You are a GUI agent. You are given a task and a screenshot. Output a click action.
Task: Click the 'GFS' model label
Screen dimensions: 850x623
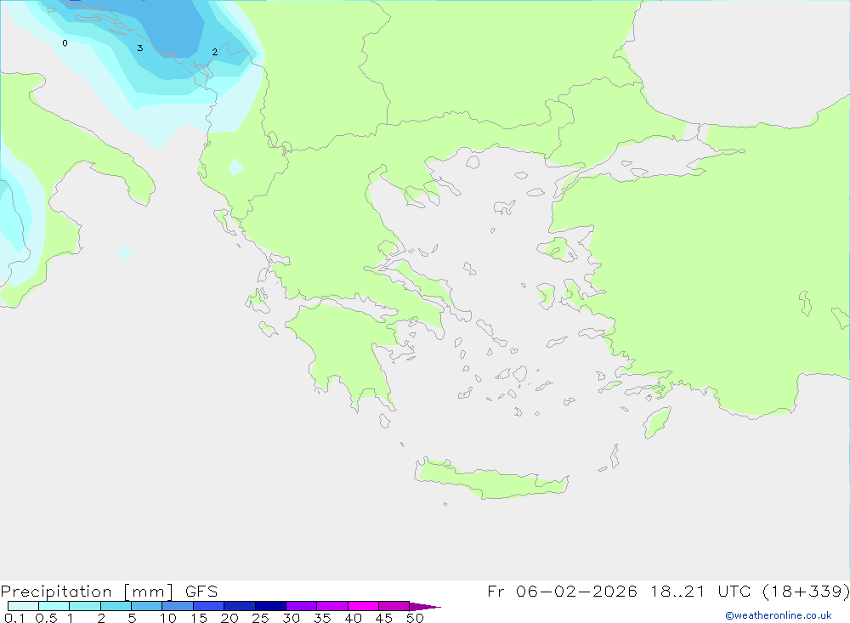click(x=201, y=592)
